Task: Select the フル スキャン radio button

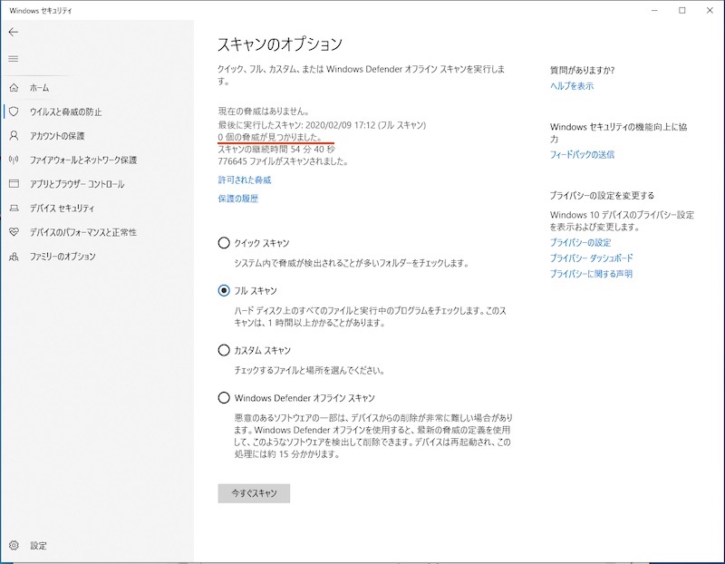Action: tap(224, 290)
